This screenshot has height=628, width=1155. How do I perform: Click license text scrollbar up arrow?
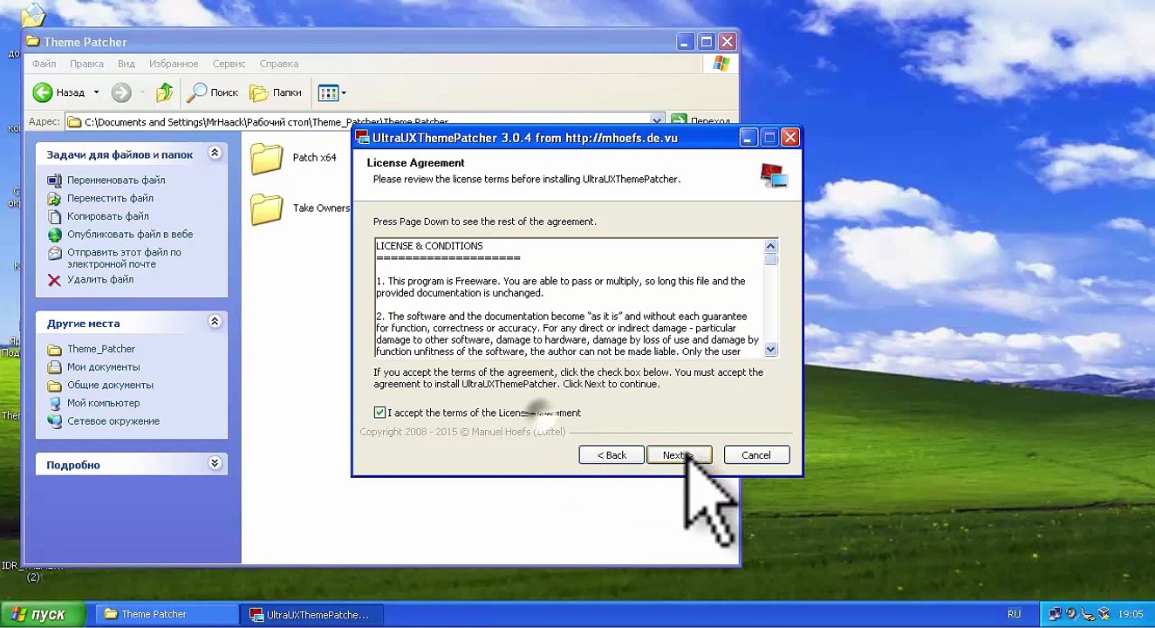[770, 247]
